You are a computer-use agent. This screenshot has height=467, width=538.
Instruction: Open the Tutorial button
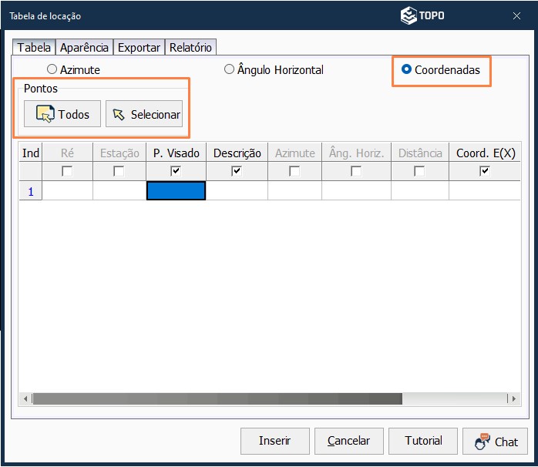[423, 441]
